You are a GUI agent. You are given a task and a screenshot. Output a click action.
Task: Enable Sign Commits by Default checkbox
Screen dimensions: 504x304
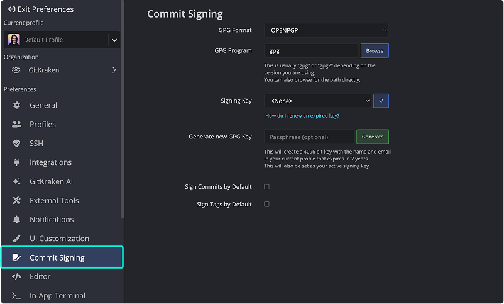pos(266,187)
